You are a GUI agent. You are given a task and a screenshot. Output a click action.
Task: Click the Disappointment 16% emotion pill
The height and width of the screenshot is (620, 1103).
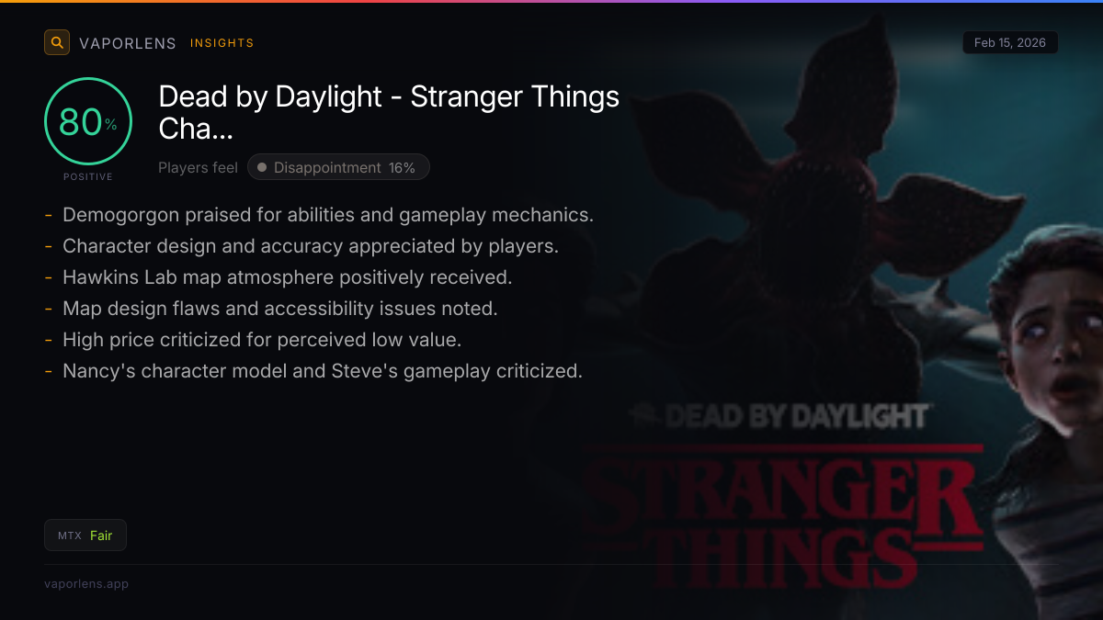click(x=338, y=167)
